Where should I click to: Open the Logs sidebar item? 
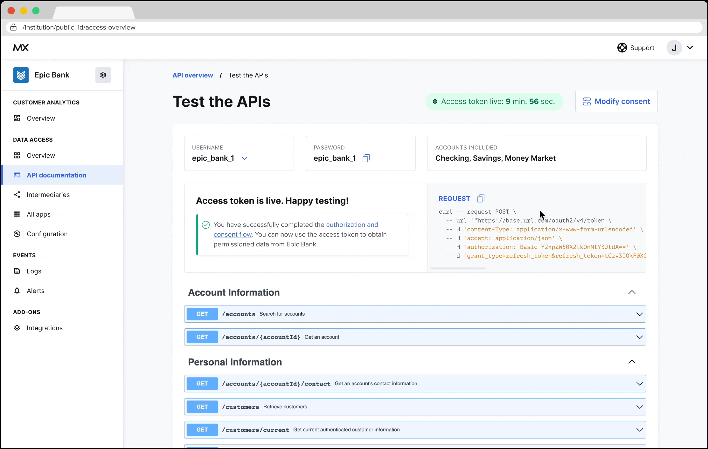(34, 271)
